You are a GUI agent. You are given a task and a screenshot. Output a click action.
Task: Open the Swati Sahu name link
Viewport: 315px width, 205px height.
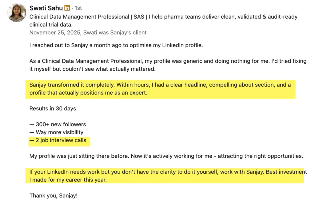[46, 8]
